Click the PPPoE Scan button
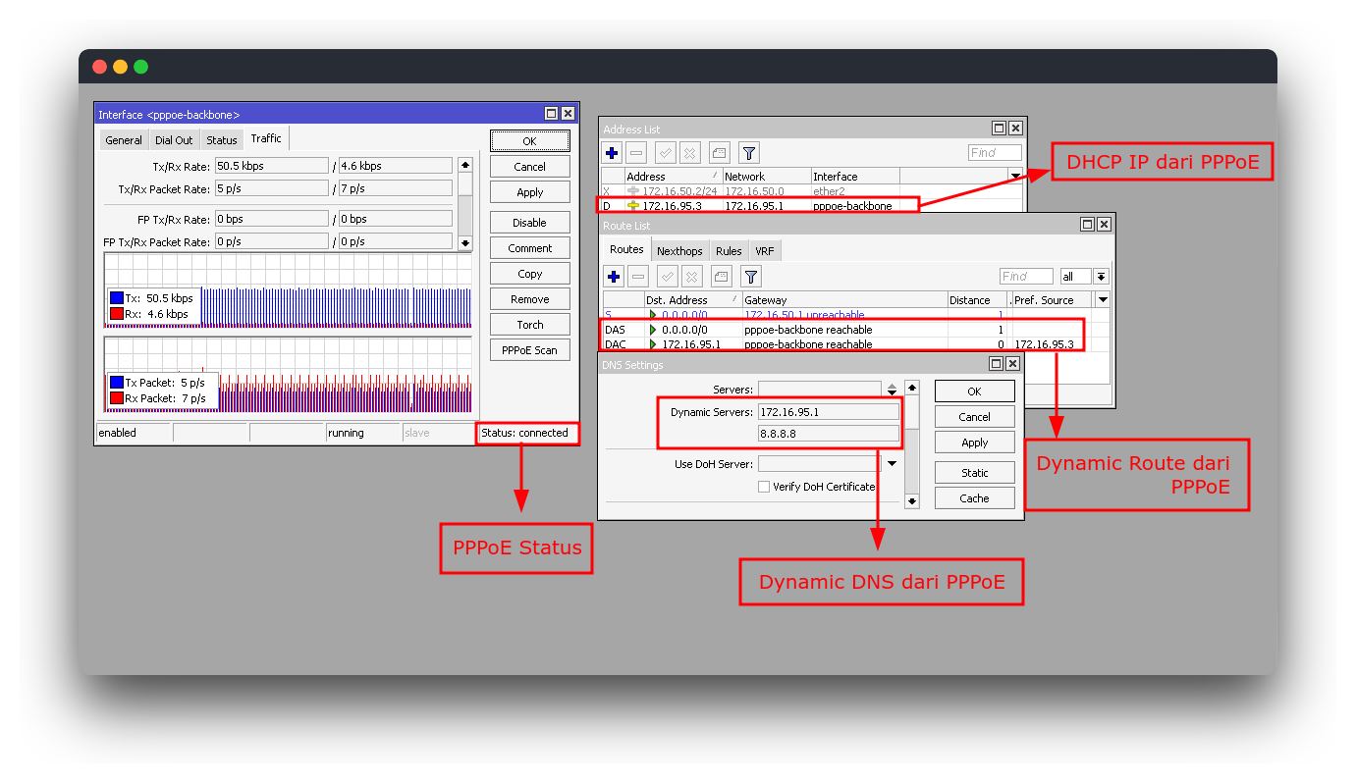 [x=529, y=349]
